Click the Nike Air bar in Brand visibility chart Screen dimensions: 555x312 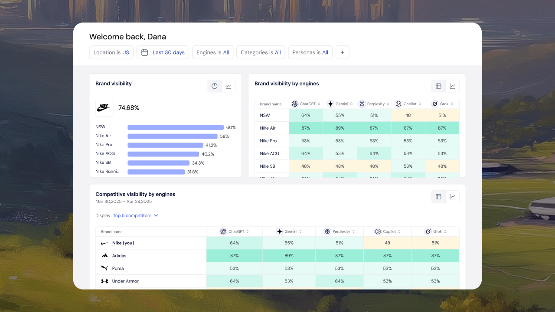[x=173, y=136]
